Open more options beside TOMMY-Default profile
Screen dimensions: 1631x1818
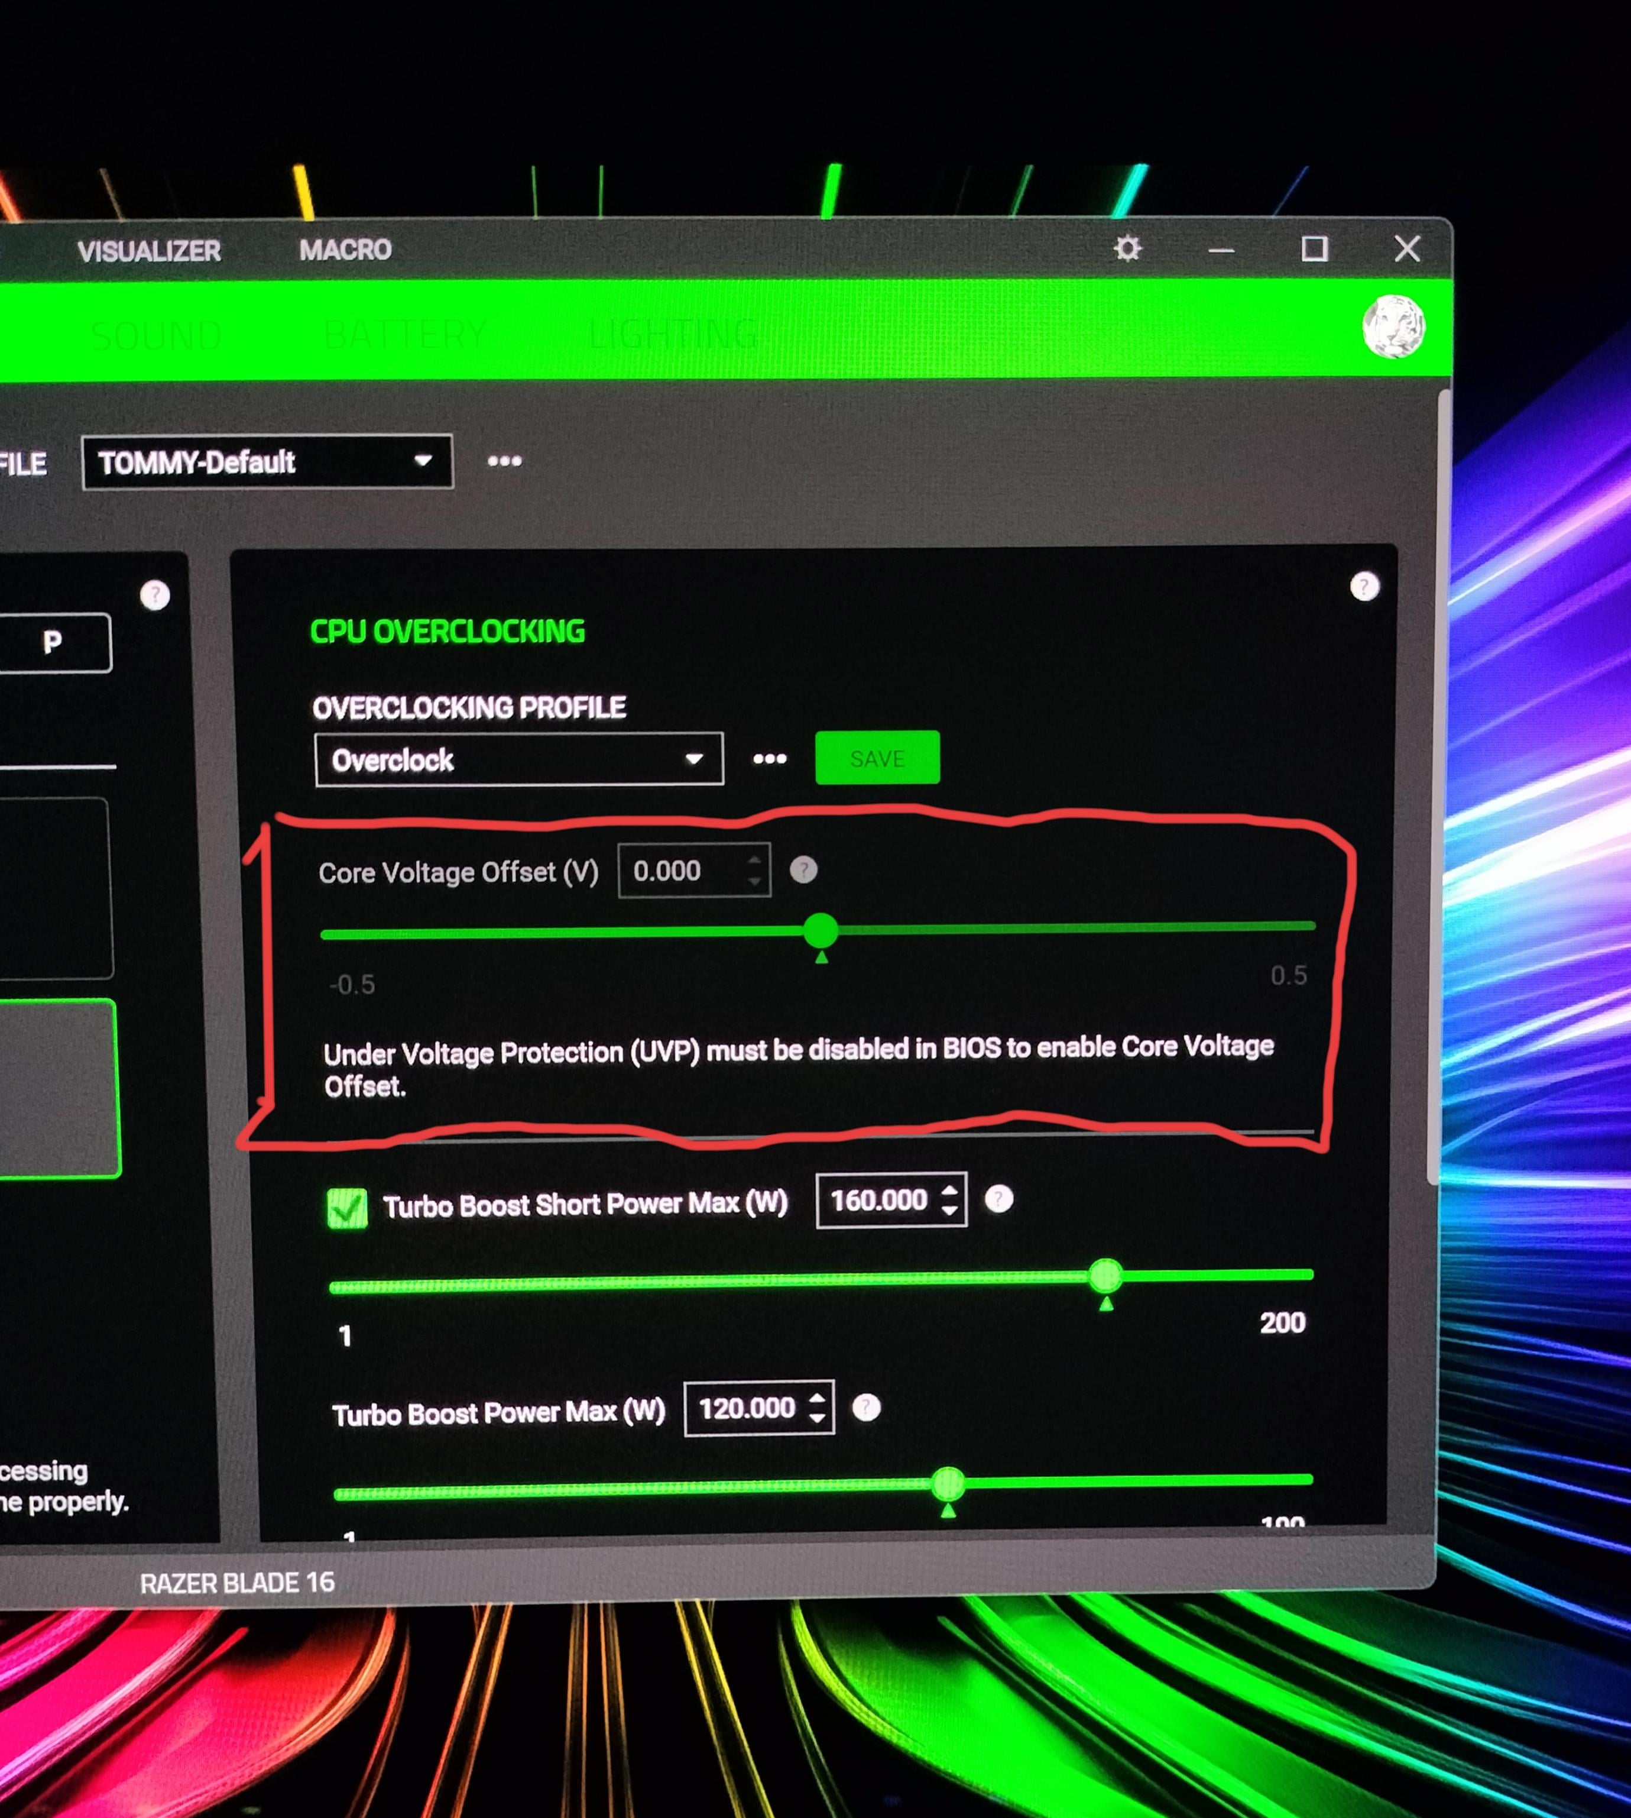[x=504, y=461]
